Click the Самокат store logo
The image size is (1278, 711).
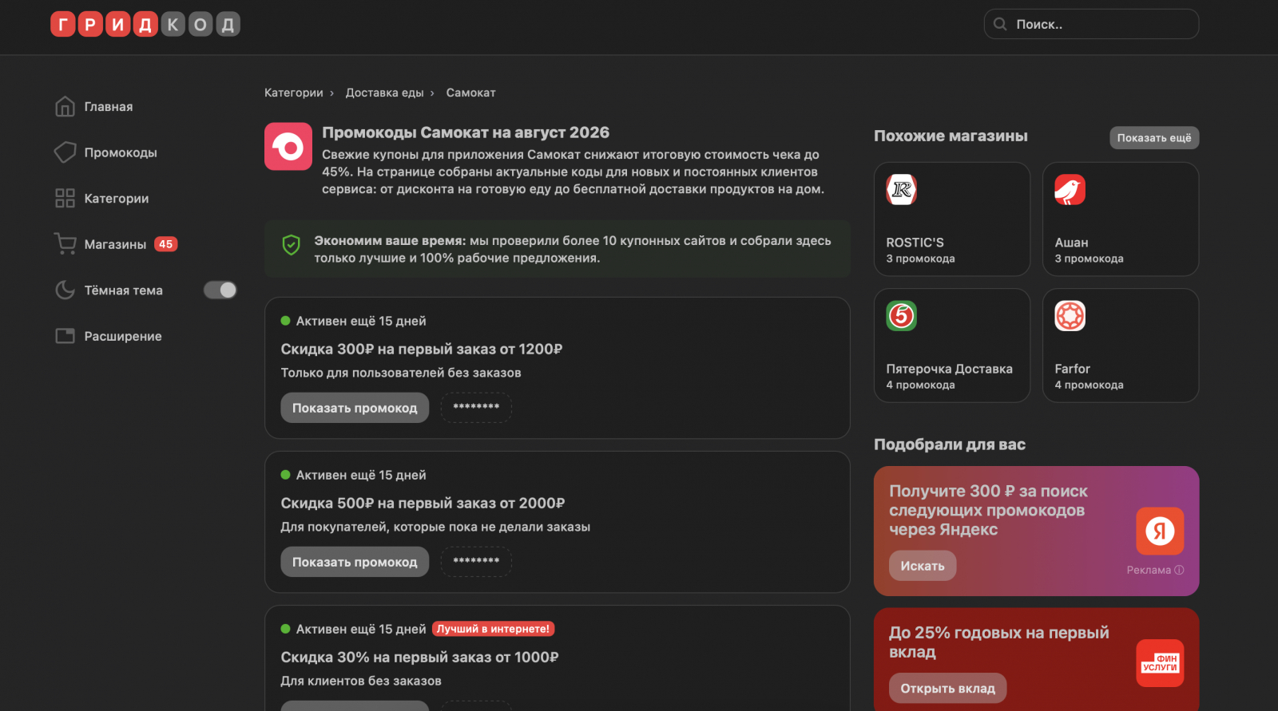[x=288, y=146]
